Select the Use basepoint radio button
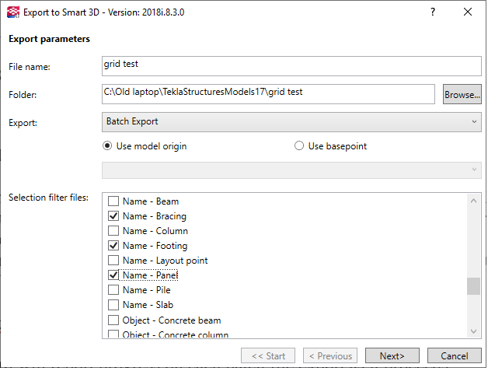Viewport: 488px width, 371px height. [299, 145]
